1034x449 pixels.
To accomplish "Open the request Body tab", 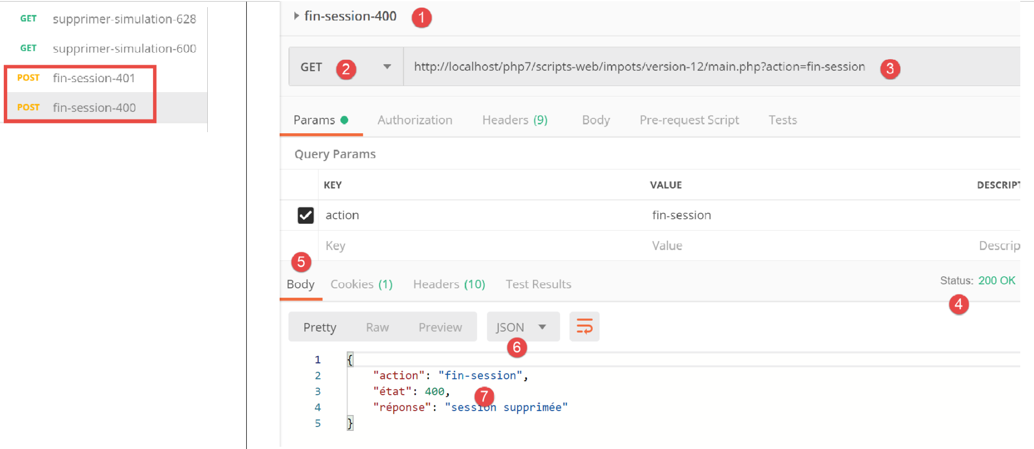I will pyautogui.click(x=595, y=120).
